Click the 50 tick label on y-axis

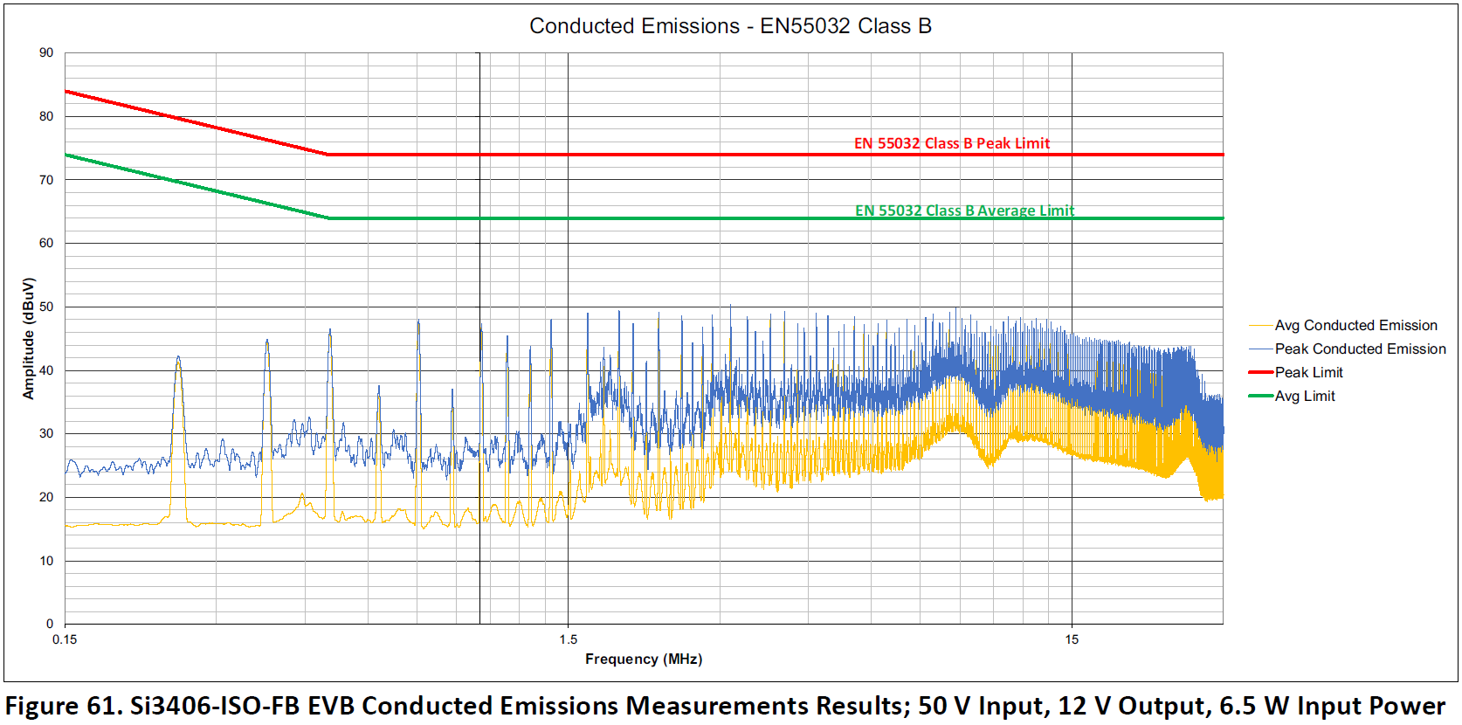[46, 307]
